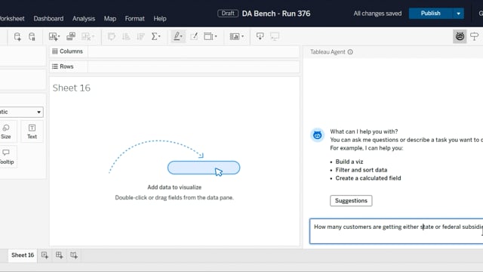The width and height of the screenshot is (483, 272).
Task: Open the Worksheet menu
Action: [x=11, y=18]
